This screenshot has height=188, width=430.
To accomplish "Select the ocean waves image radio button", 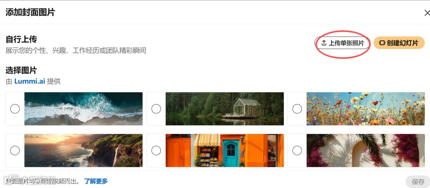I will (15, 109).
